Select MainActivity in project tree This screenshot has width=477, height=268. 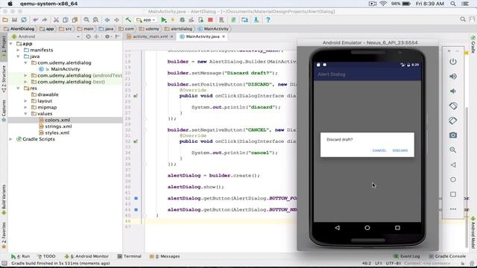pos(65,69)
